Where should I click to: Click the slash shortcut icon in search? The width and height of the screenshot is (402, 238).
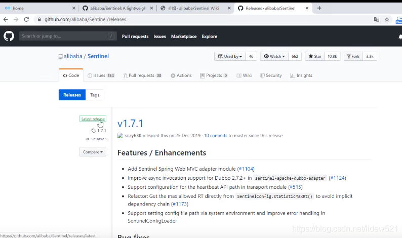pos(111,36)
